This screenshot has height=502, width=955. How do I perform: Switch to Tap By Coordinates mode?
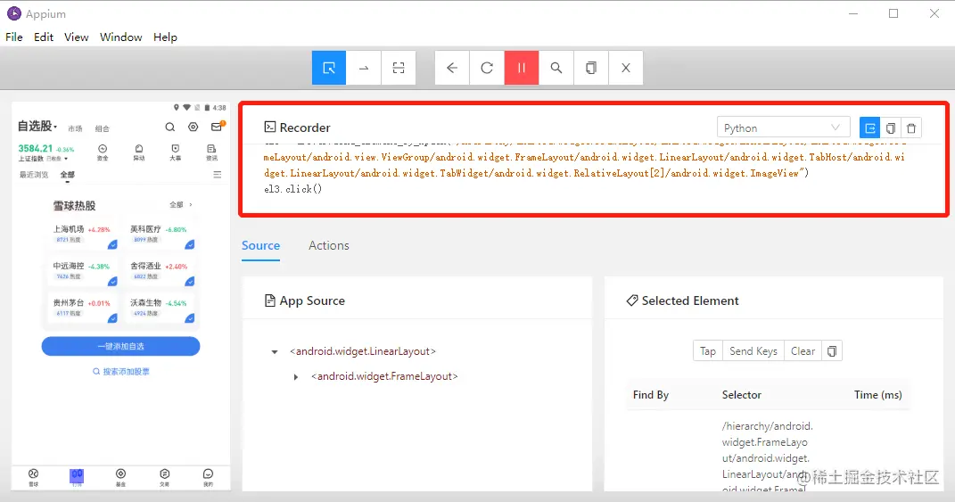coord(399,68)
